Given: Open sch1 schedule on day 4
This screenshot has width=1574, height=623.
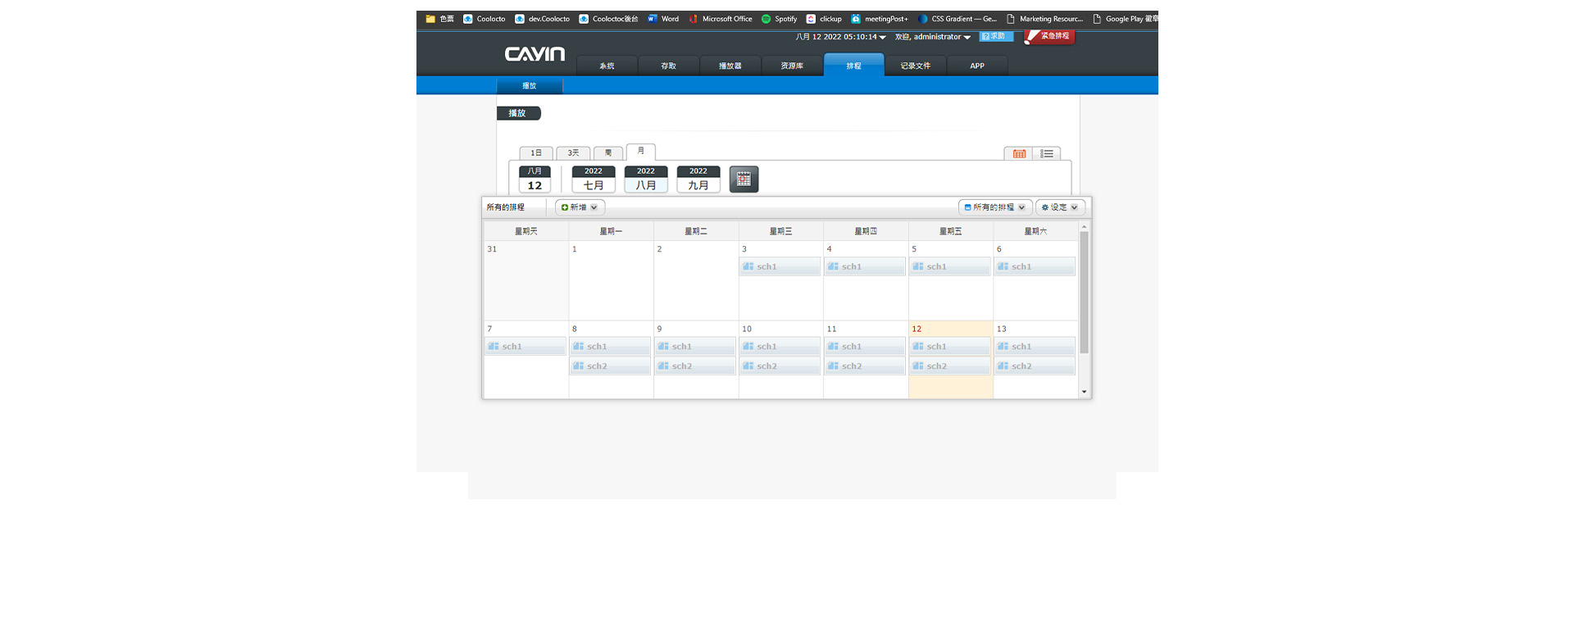Looking at the screenshot, I should (865, 266).
